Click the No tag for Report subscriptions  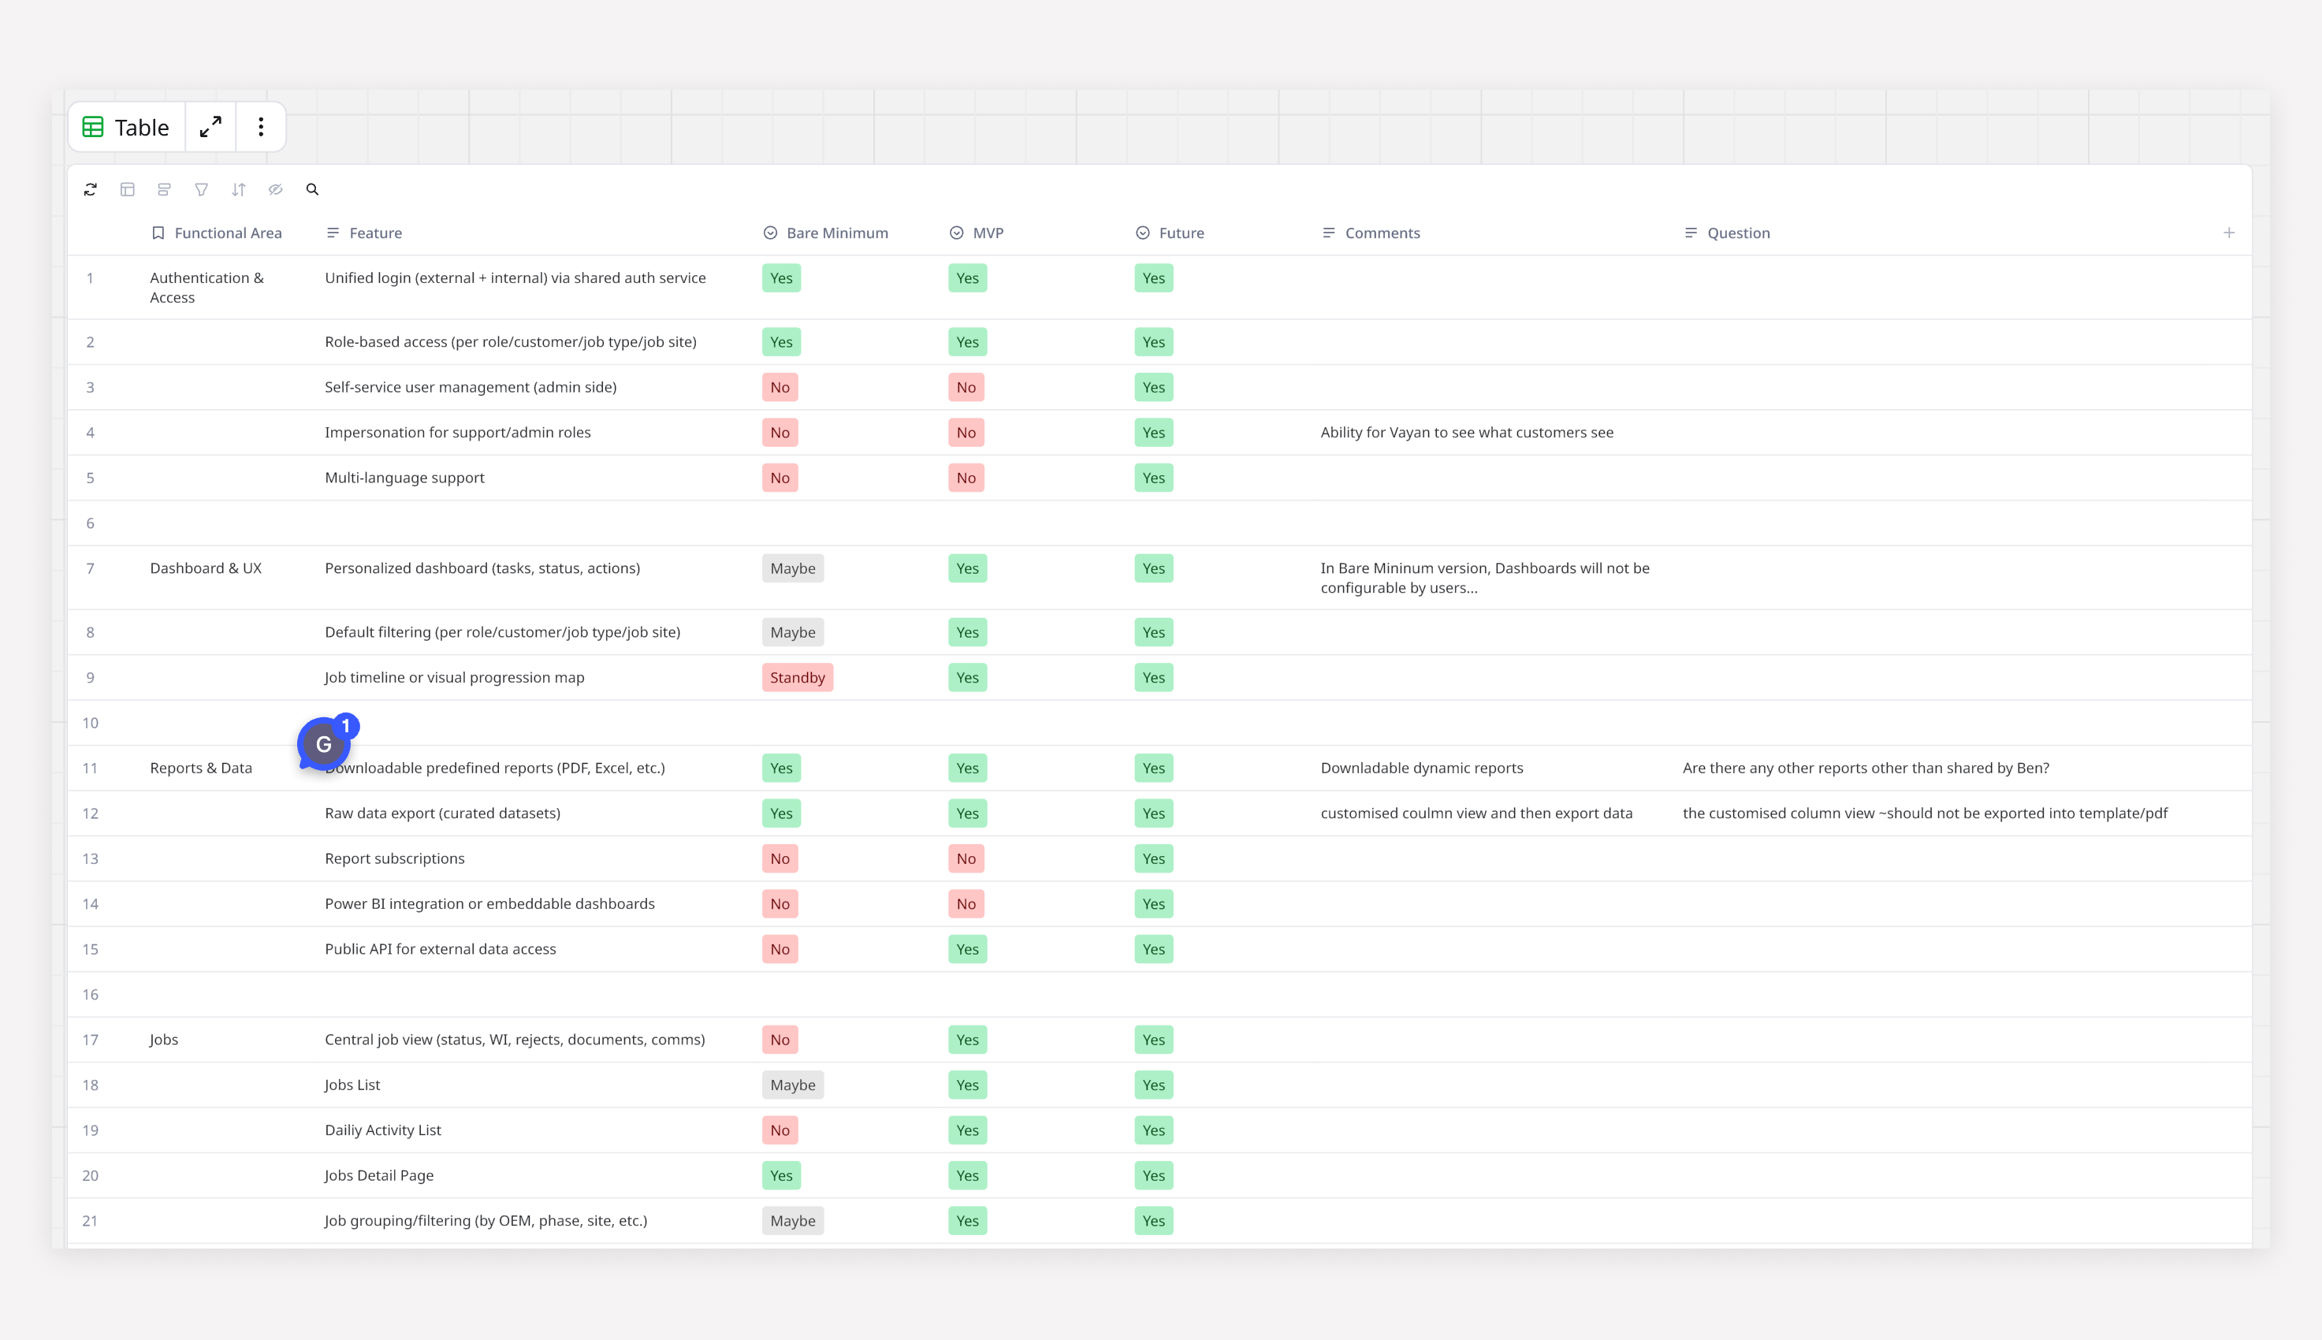pyautogui.click(x=780, y=858)
